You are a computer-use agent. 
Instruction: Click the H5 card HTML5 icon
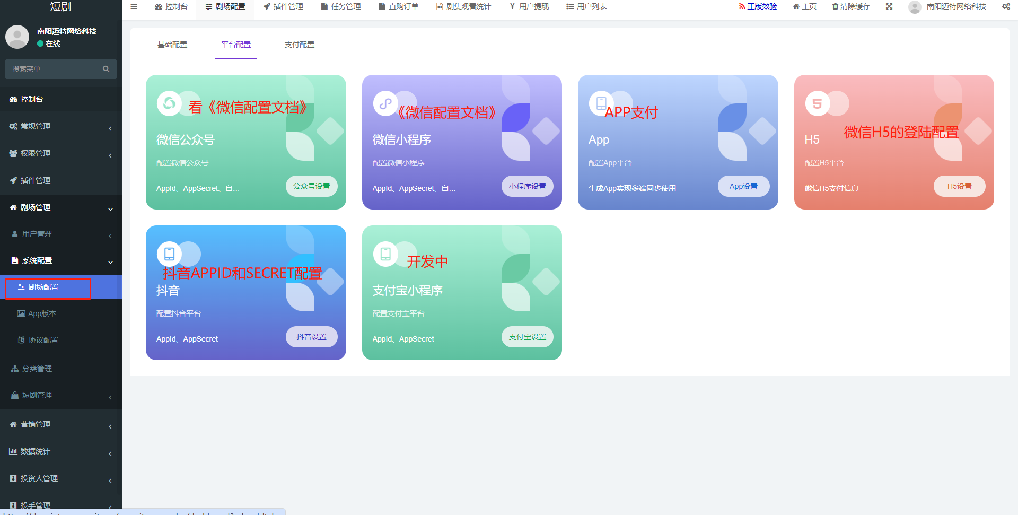818,103
